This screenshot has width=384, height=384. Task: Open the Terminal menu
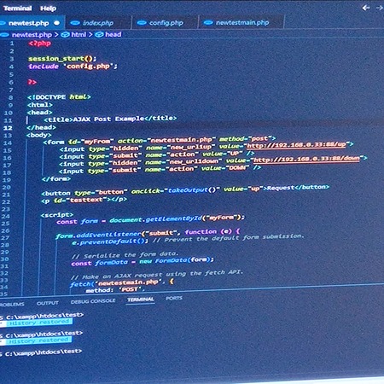[x=18, y=9]
